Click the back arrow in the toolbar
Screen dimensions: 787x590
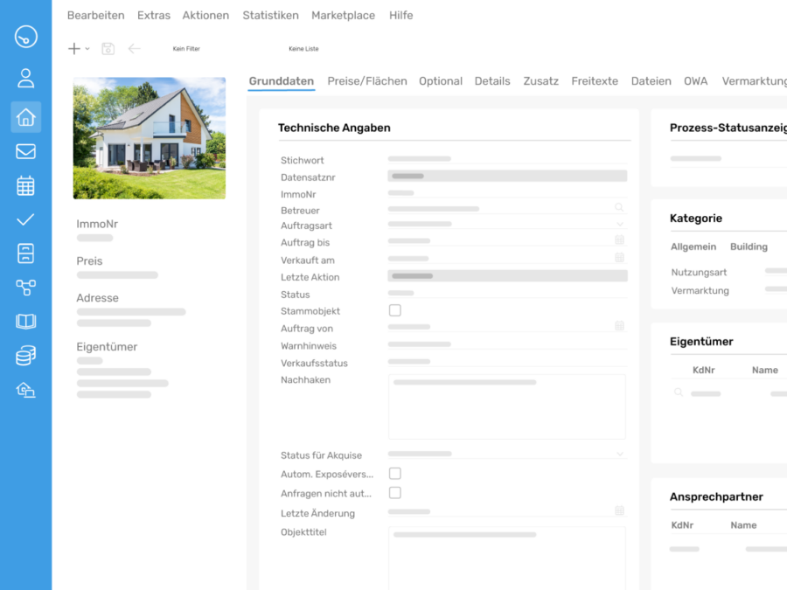coord(133,48)
